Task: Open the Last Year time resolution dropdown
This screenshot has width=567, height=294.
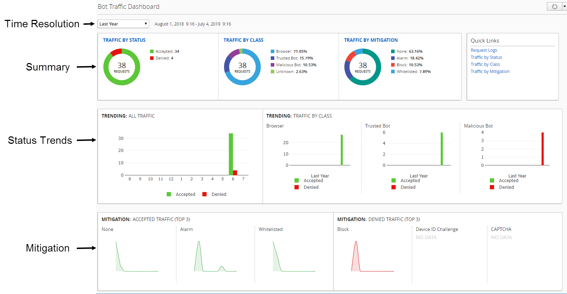Action: click(123, 24)
